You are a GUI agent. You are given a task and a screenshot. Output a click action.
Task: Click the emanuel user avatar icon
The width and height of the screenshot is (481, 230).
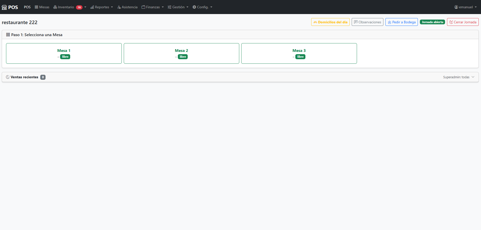point(456,7)
